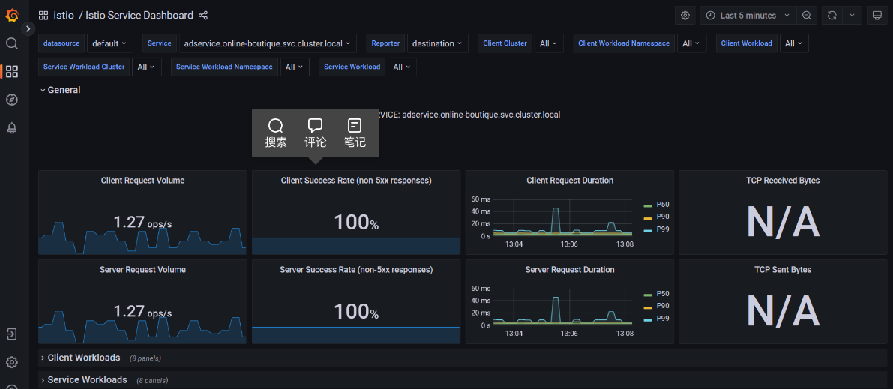Click the (8 panels) text beside Client Workloads
The width and height of the screenshot is (893, 389).
145,358
